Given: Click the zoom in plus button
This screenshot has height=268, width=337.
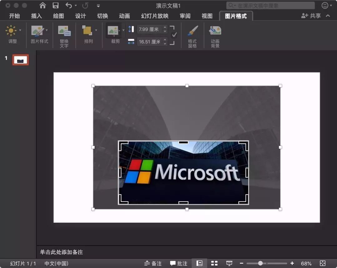Looking at the screenshot, I should click(292, 263).
